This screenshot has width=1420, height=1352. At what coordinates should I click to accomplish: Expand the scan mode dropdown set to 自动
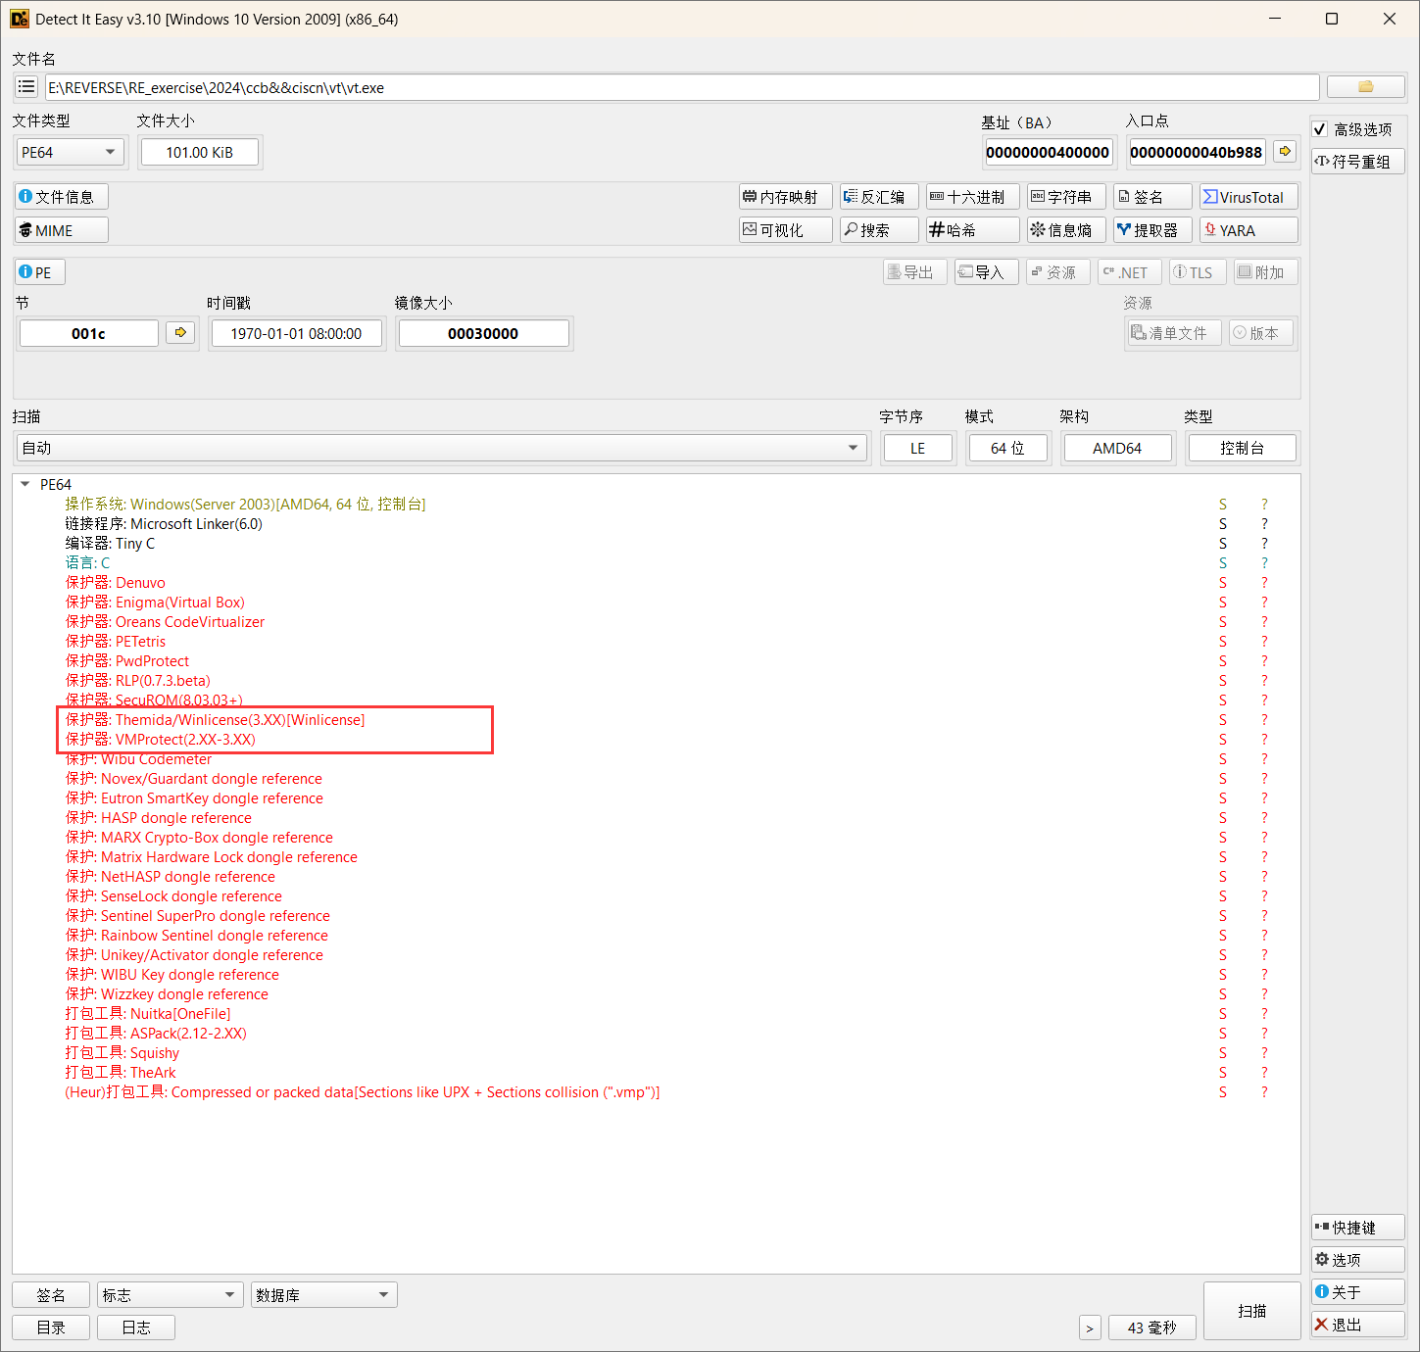click(441, 448)
